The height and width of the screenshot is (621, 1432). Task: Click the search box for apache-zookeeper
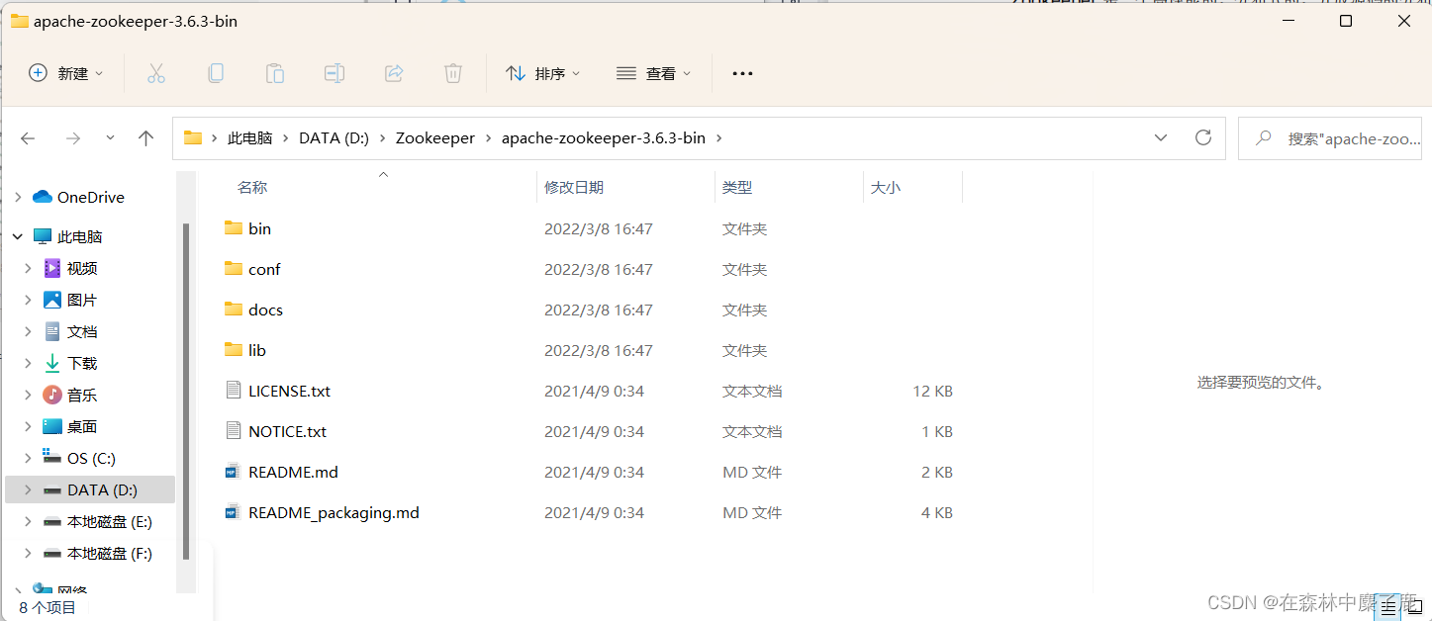1330,138
